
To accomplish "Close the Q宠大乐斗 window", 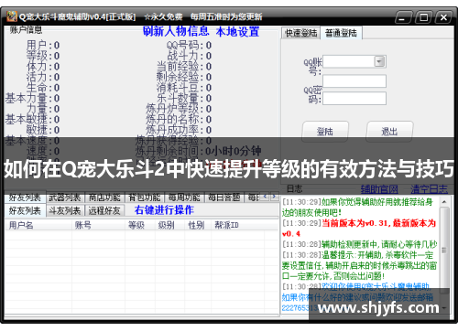I will [443, 17].
